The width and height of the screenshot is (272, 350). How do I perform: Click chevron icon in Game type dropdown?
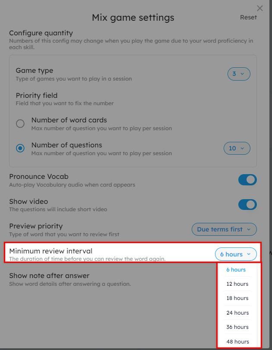pyautogui.click(x=242, y=74)
